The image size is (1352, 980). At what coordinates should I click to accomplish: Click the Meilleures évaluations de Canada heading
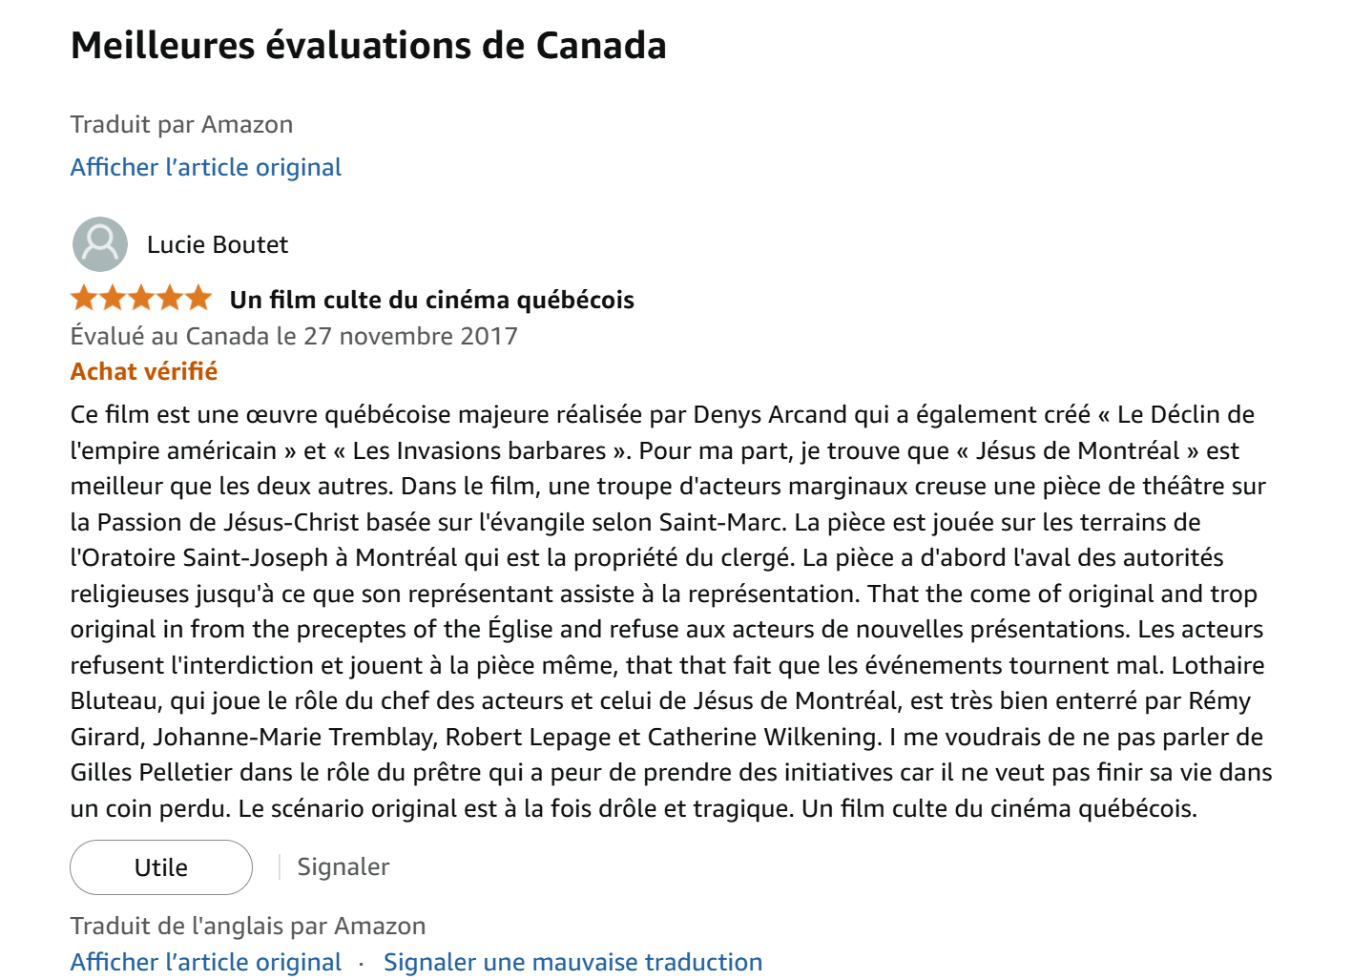pos(368,46)
